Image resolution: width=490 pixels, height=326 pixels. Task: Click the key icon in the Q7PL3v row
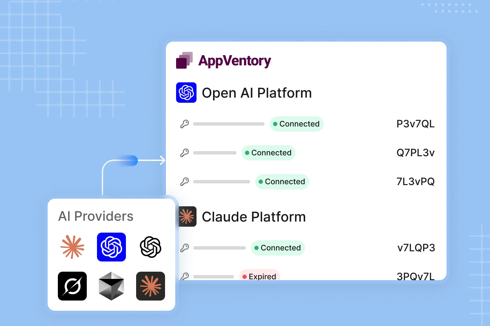[x=184, y=153]
